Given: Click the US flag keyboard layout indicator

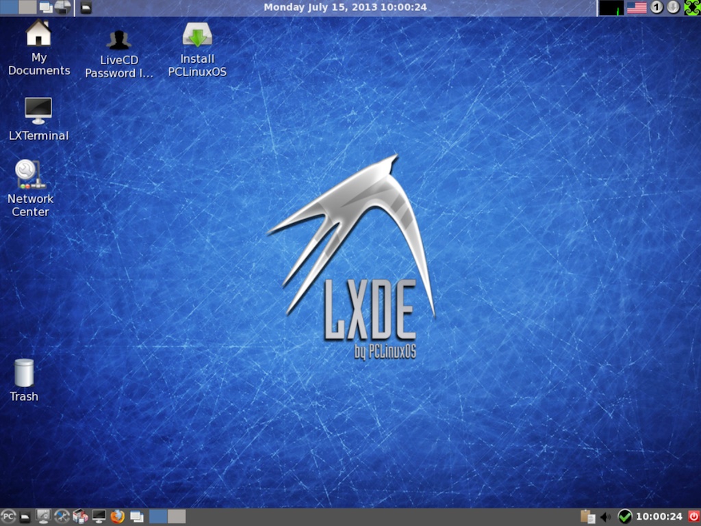Looking at the screenshot, I should [x=637, y=8].
